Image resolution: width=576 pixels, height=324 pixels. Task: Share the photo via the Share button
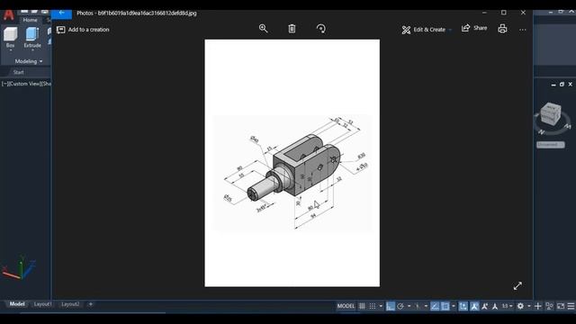pyautogui.click(x=474, y=28)
